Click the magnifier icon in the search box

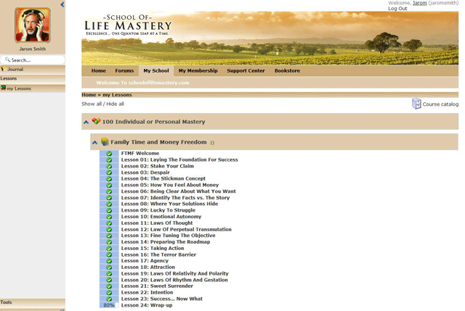(x=7, y=60)
